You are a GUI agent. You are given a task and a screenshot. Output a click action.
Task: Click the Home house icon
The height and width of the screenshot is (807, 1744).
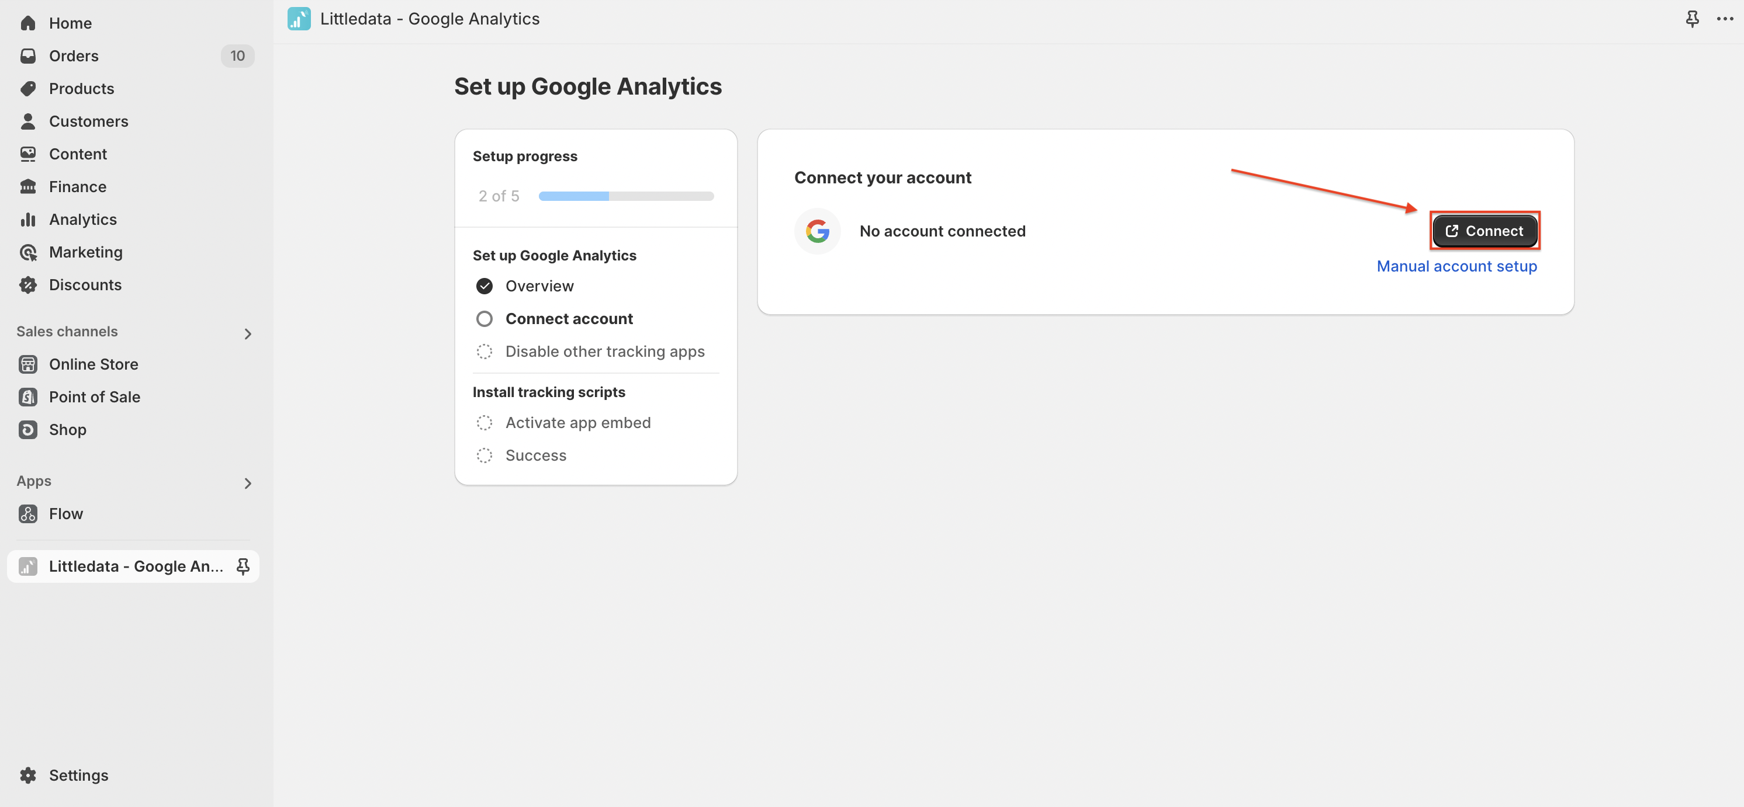[x=27, y=23]
